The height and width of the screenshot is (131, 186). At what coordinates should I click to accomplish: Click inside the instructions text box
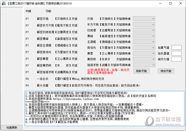104,108
